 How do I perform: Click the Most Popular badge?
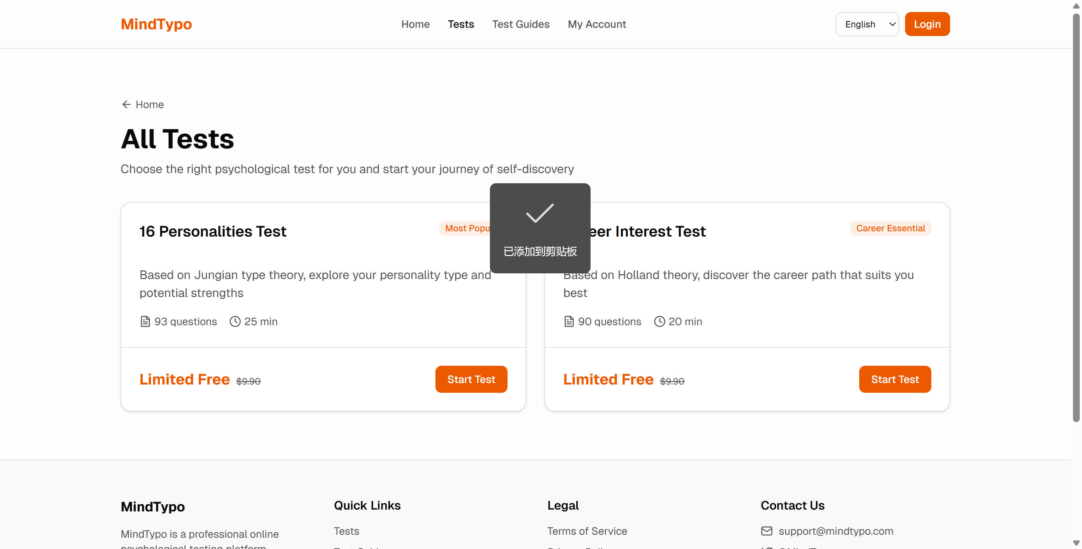pos(465,228)
